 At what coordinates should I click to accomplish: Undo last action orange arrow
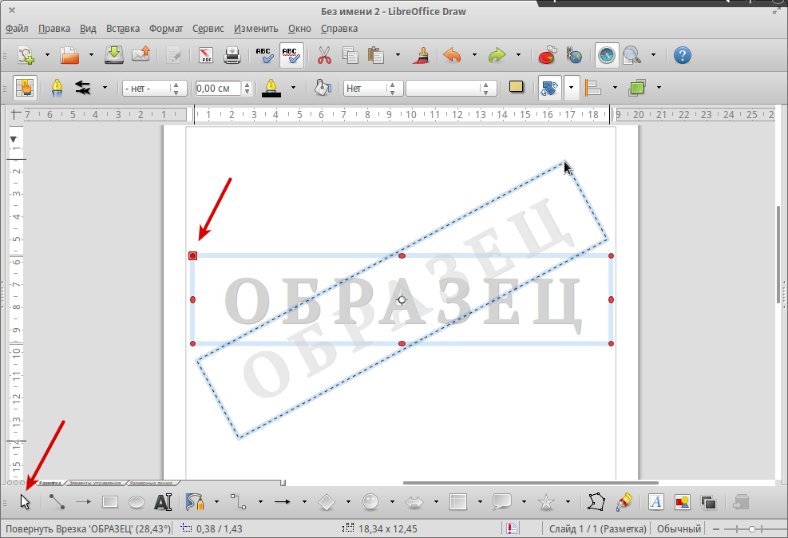(452, 55)
